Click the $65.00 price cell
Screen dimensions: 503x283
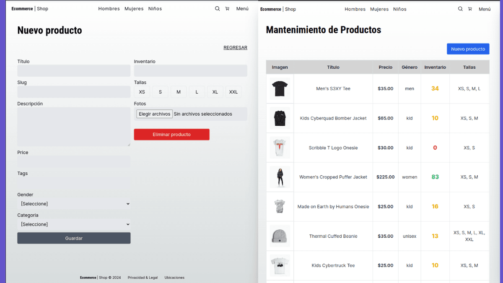click(x=386, y=118)
